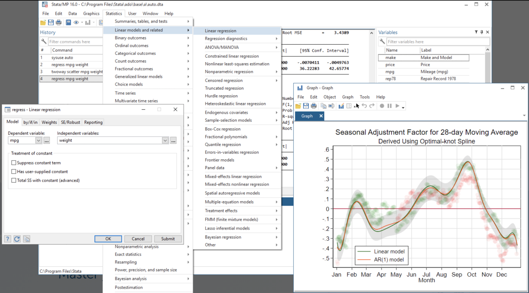Open Statistics menu in Stata menu bar
This screenshot has width=529, height=293.
pos(114,14)
